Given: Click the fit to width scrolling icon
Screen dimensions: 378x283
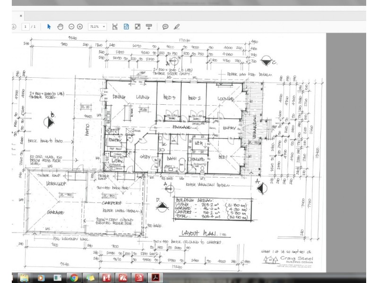Looking at the screenshot, I should point(115,27).
